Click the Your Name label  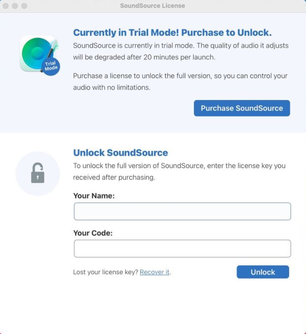94,196
